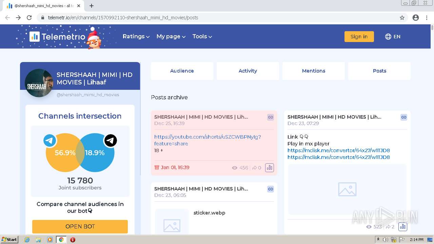
Task: Open Chrome profile avatar icon
Action: pos(416,18)
